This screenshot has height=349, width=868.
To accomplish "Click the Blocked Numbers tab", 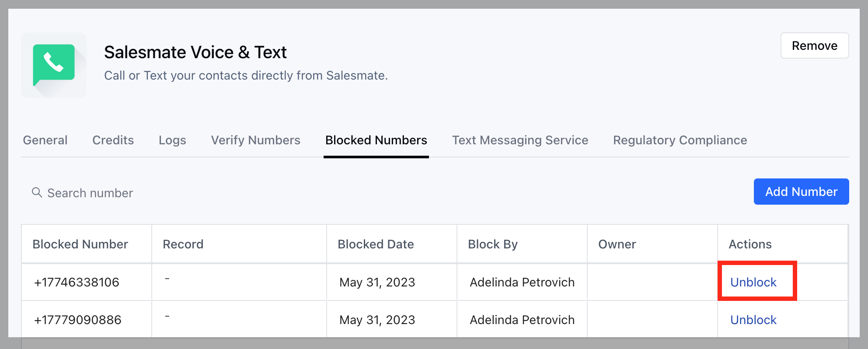I will tap(376, 140).
